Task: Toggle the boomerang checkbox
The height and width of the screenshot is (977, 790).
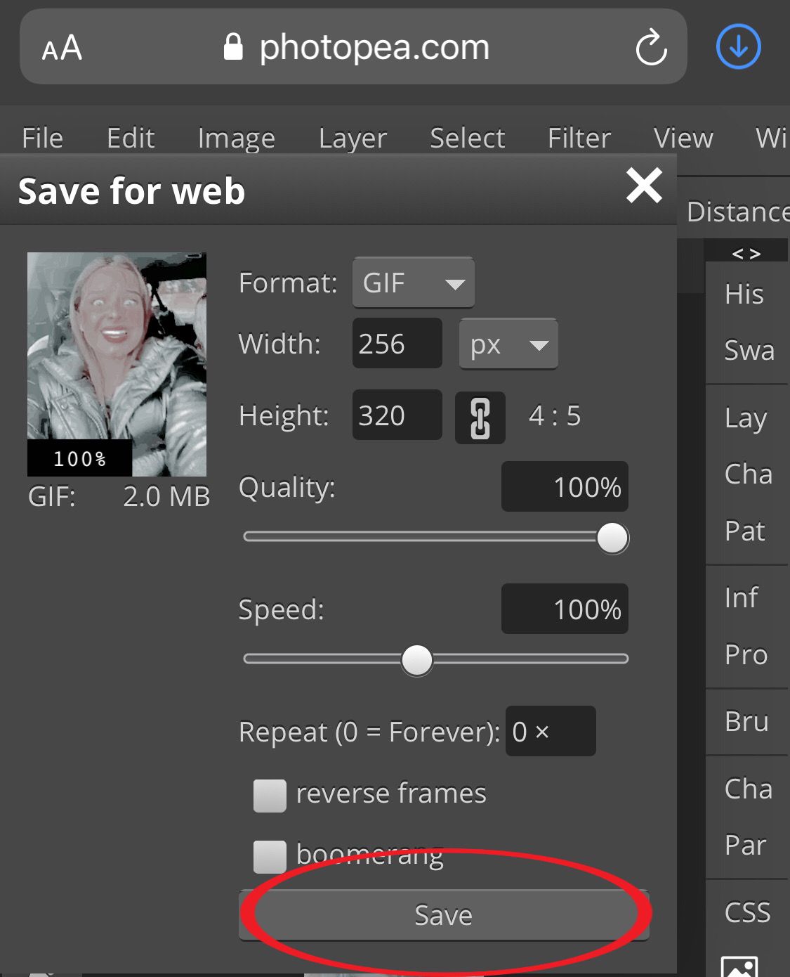Action: pos(270,857)
